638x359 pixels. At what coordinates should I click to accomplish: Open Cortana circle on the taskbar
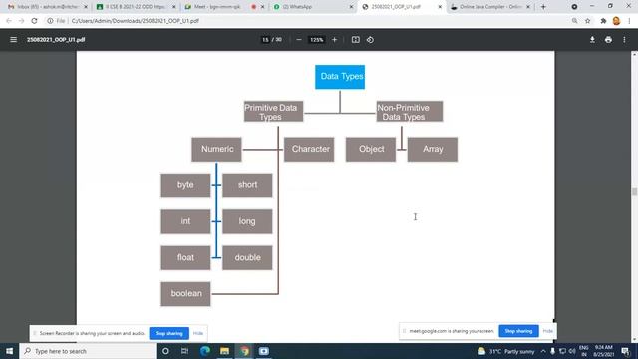tap(165, 351)
